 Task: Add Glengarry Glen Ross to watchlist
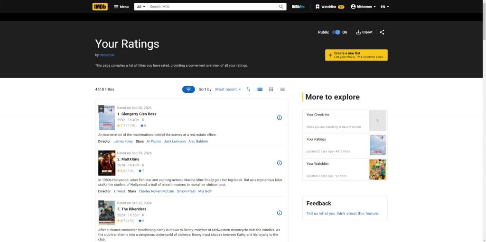101,108
